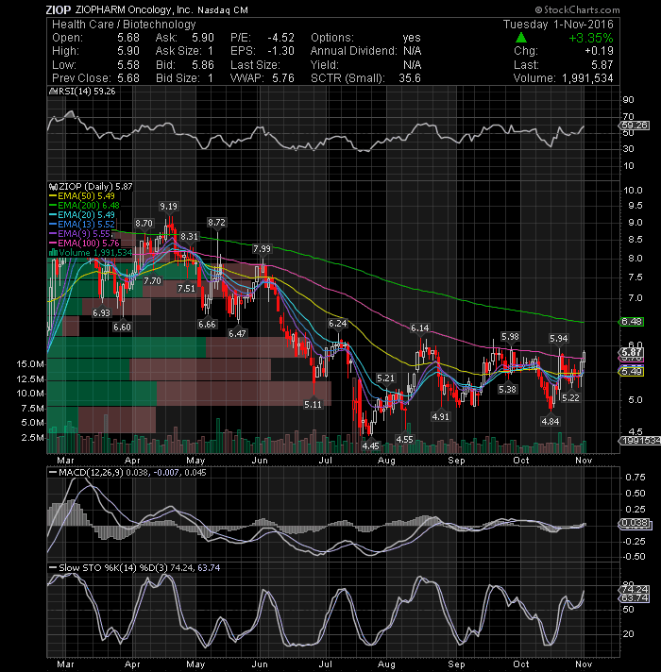The height and width of the screenshot is (672, 661).
Task: Select the EMA(200) 6.48 legend entry
Action: [84, 206]
